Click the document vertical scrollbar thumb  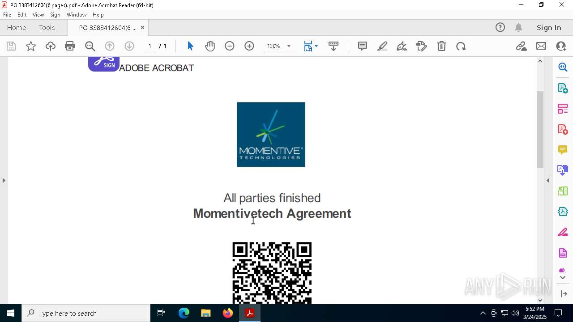(540, 129)
